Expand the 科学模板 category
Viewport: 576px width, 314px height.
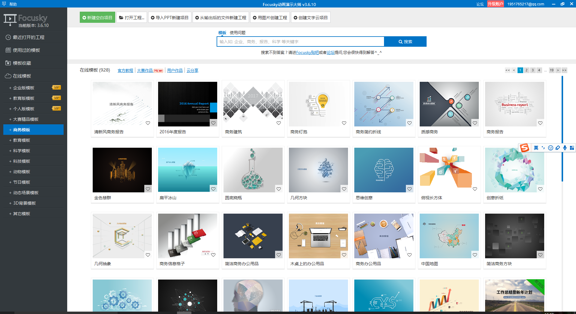tap(34, 150)
